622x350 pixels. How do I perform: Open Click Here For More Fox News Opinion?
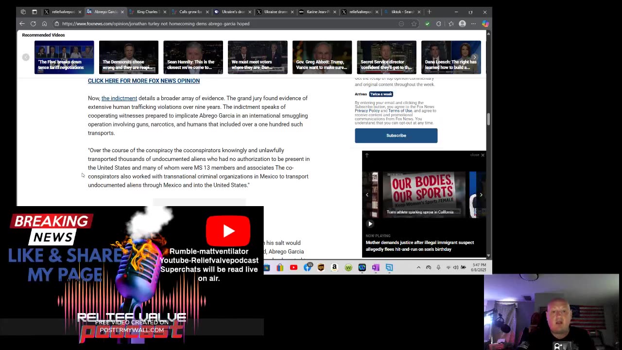click(144, 81)
